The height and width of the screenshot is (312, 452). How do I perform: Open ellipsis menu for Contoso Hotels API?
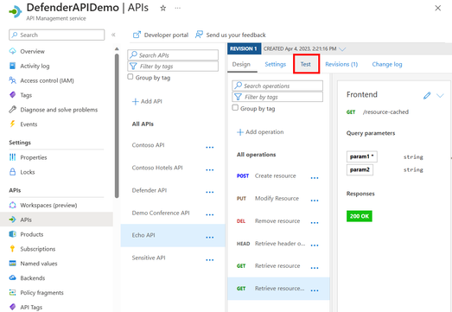[x=210, y=169]
